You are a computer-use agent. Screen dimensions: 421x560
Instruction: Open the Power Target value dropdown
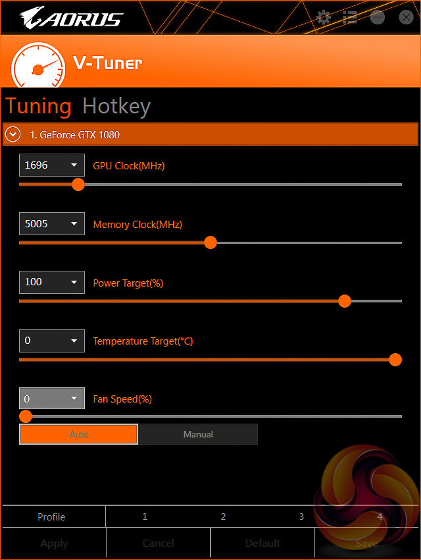pyautogui.click(x=52, y=282)
